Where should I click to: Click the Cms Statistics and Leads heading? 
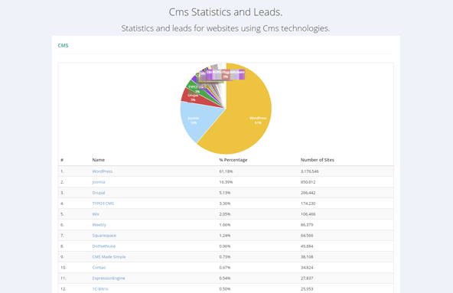click(x=226, y=12)
